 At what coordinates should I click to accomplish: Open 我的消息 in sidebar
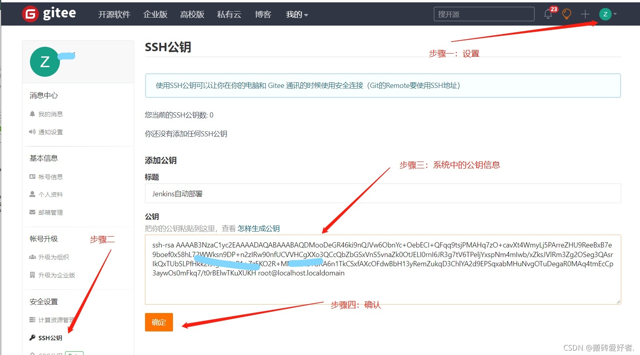click(50, 114)
